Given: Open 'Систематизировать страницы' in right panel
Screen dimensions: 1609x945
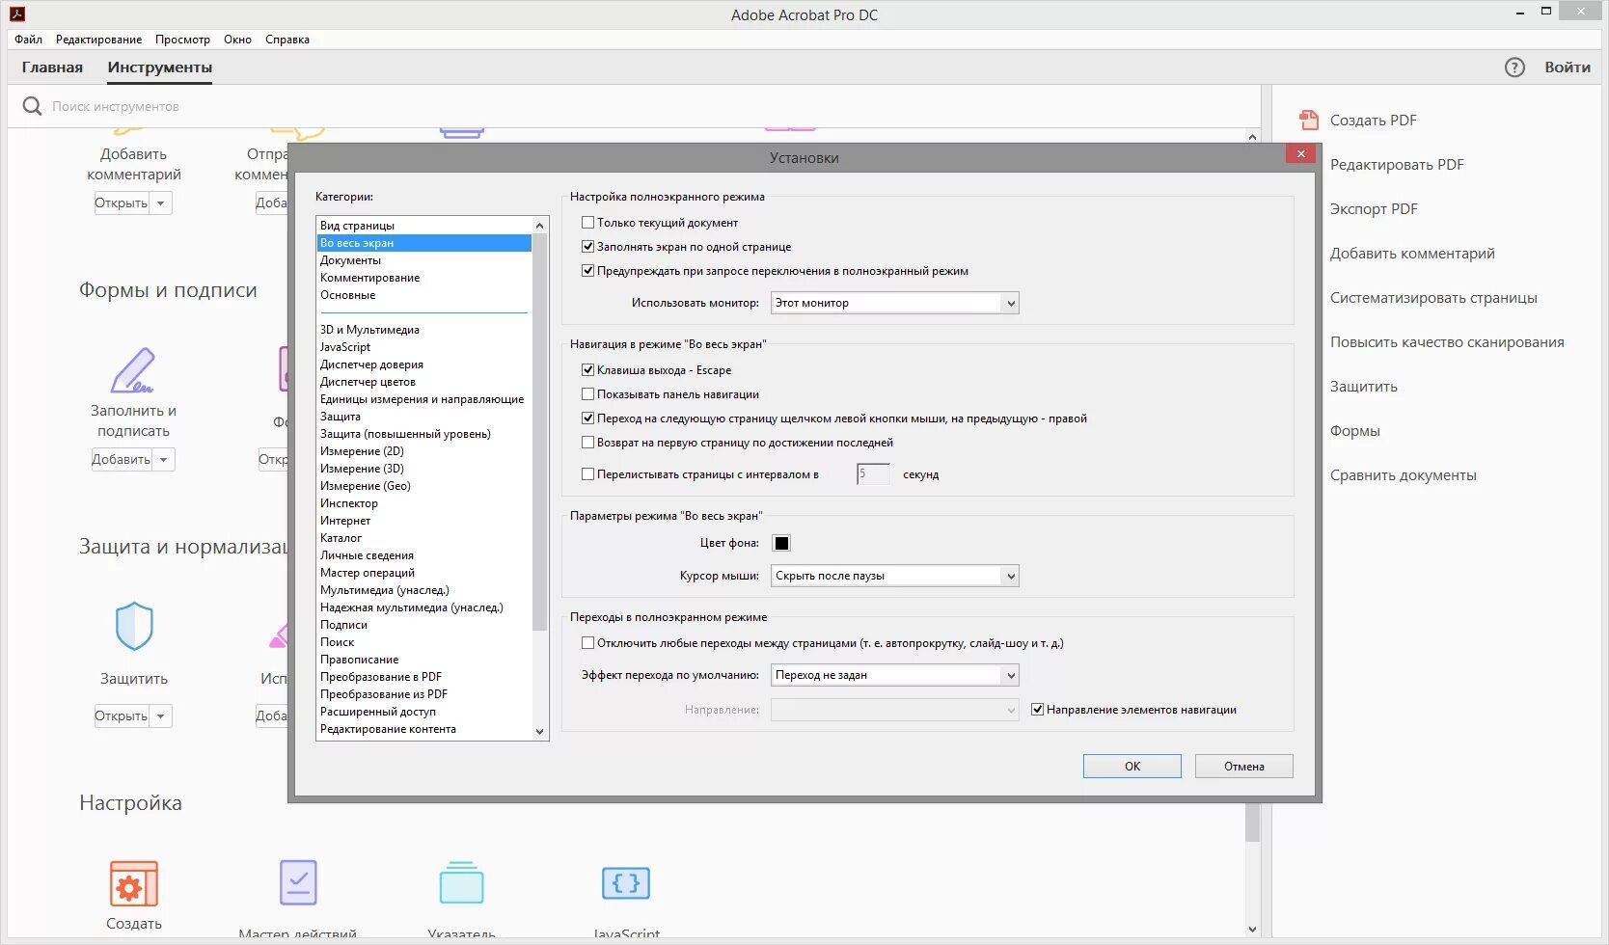Looking at the screenshot, I should coord(1433,298).
